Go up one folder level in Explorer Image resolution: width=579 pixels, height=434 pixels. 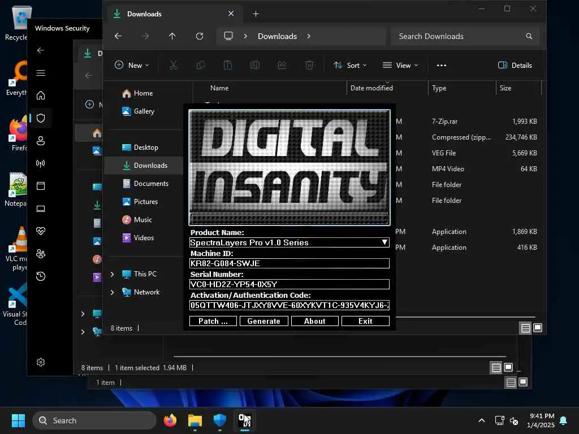pyautogui.click(x=172, y=36)
